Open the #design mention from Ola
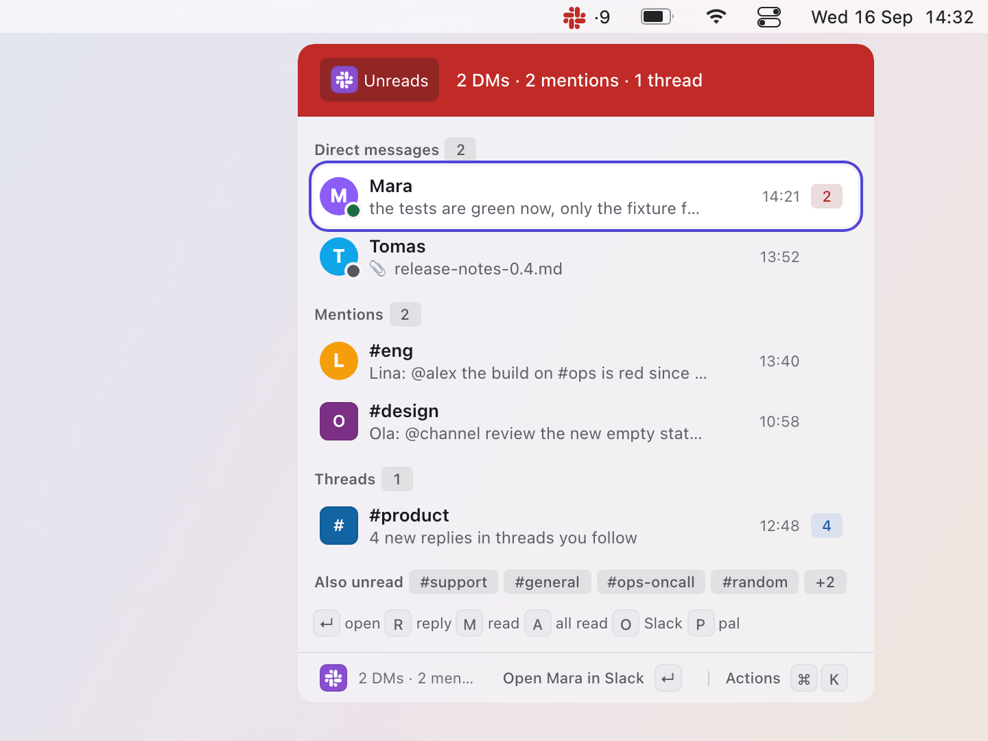Viewport: 988px width, 741px height. [x=586, y=421]
